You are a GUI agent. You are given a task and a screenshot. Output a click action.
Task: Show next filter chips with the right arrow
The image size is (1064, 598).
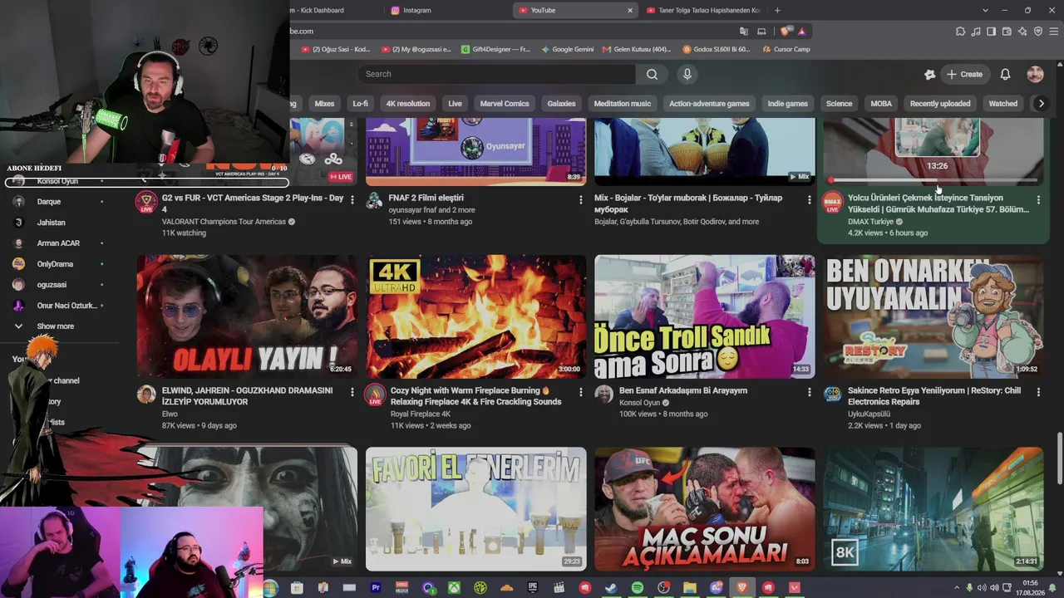tap(1041, 104)
